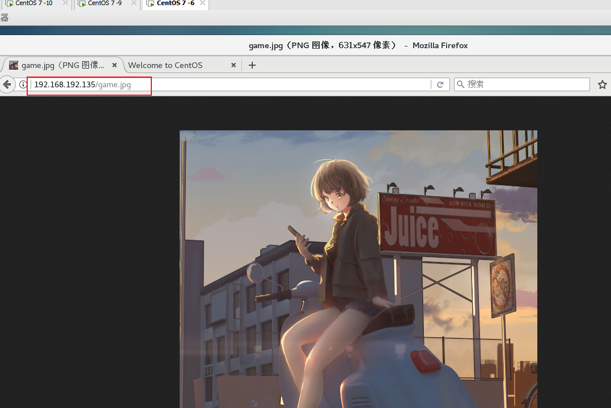Close the Welcome to CentOS tab
This screenshot has height=408, width=611.
[x=234, y=65]
